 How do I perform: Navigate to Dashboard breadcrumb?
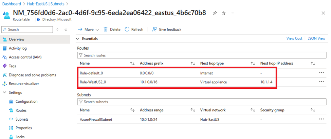pyautogui.click(x=12, y=3)
